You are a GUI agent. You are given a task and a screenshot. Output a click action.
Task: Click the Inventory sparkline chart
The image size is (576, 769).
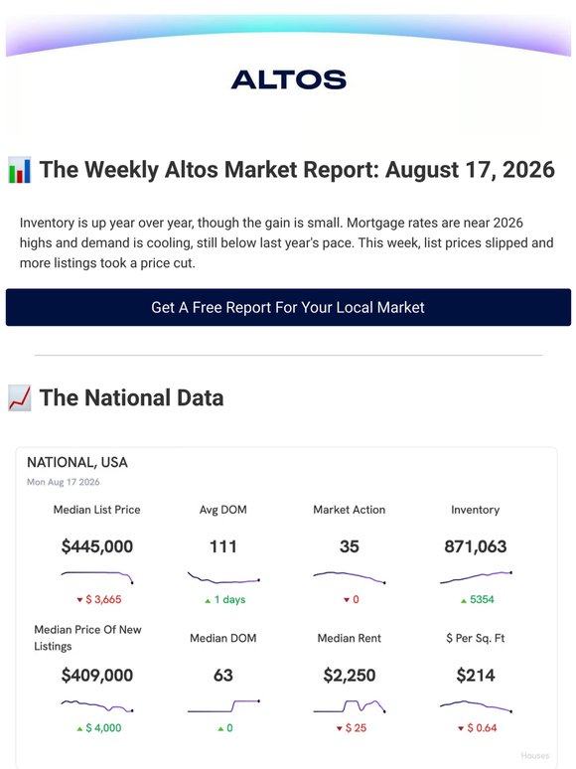coord(476,576)
